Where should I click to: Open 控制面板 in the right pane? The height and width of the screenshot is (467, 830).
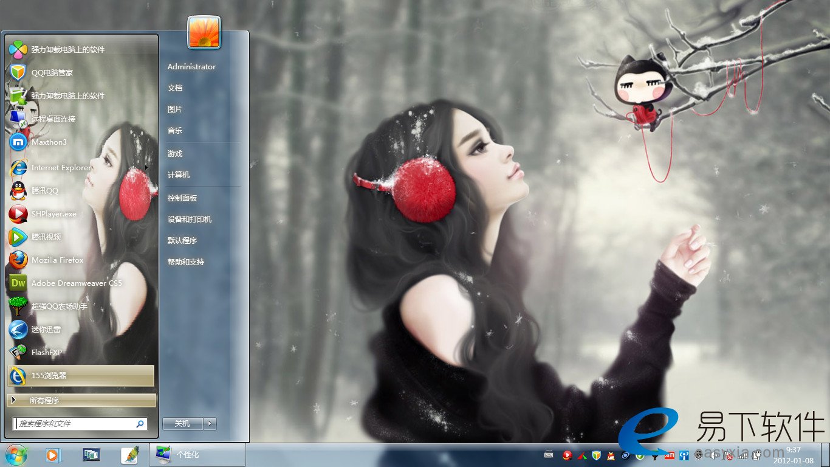click(182, 198)
